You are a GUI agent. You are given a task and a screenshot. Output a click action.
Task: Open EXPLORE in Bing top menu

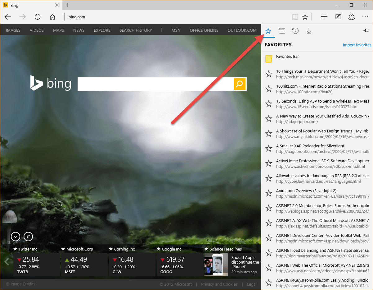coord(102,30)
